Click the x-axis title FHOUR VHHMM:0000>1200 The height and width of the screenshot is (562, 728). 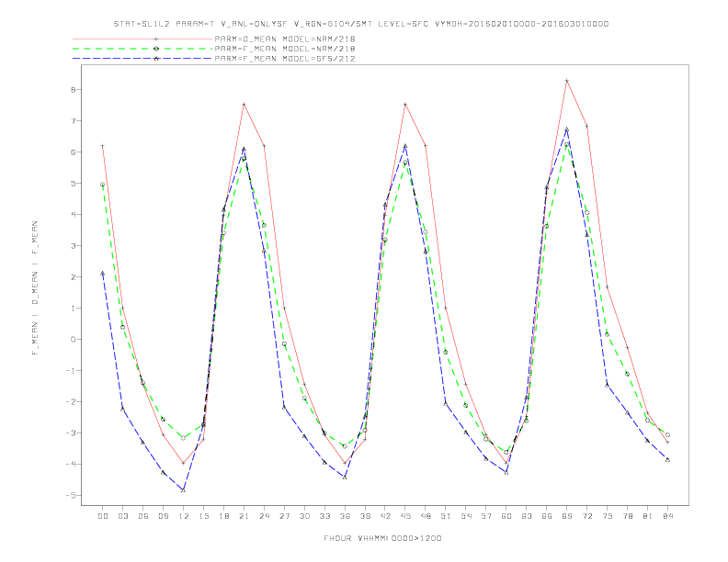coord(382,538)
